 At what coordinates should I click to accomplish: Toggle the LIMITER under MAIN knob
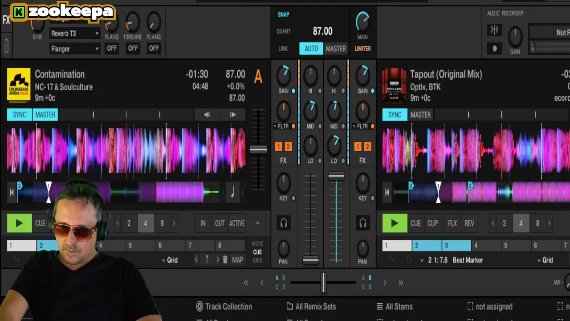pyautogui.click(x=362, y=49)
